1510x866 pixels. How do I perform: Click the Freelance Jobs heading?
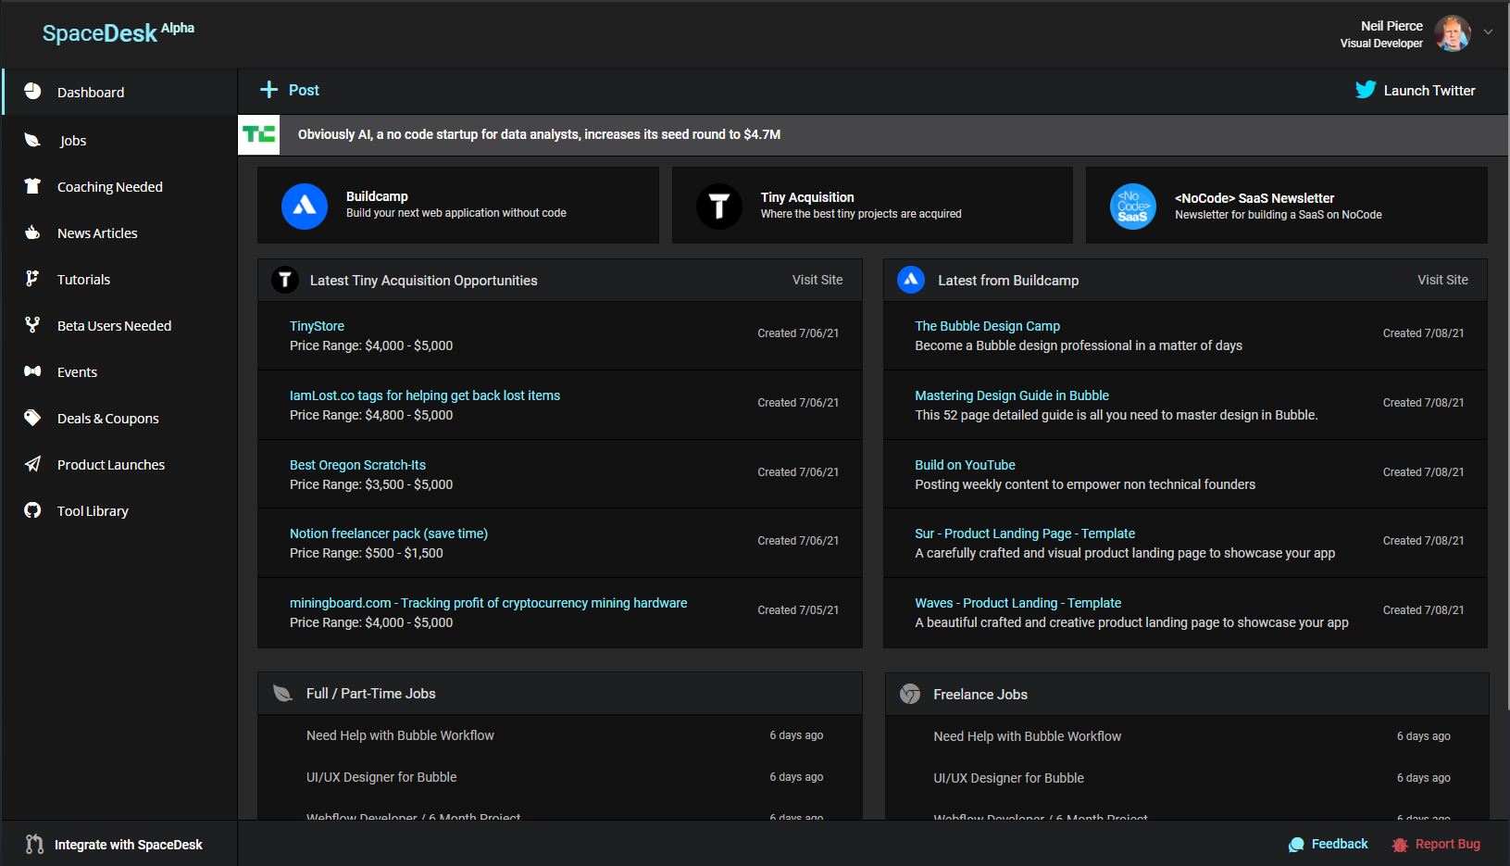980,694
